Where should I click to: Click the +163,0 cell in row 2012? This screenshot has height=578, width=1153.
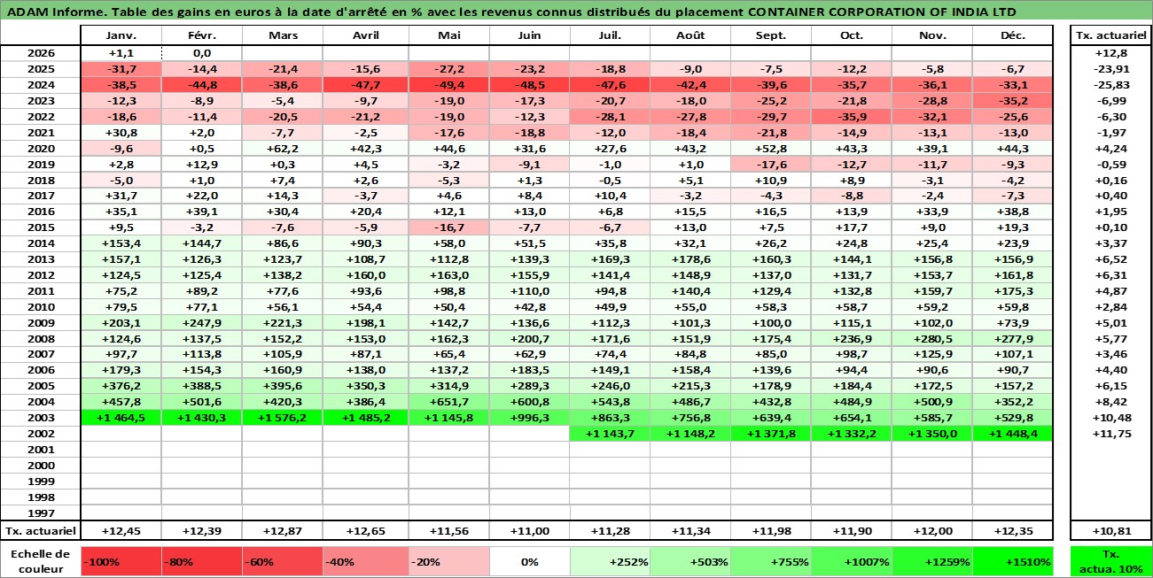pyautogui.click(x=449, y=275)
